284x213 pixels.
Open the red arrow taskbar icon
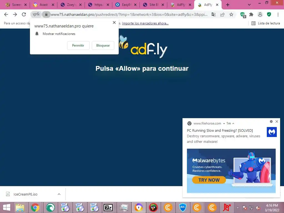(227, 207)
